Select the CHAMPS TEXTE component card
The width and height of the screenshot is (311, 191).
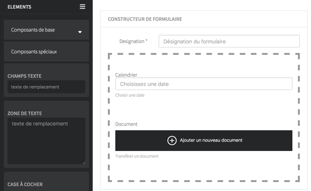tap(46, 80)
